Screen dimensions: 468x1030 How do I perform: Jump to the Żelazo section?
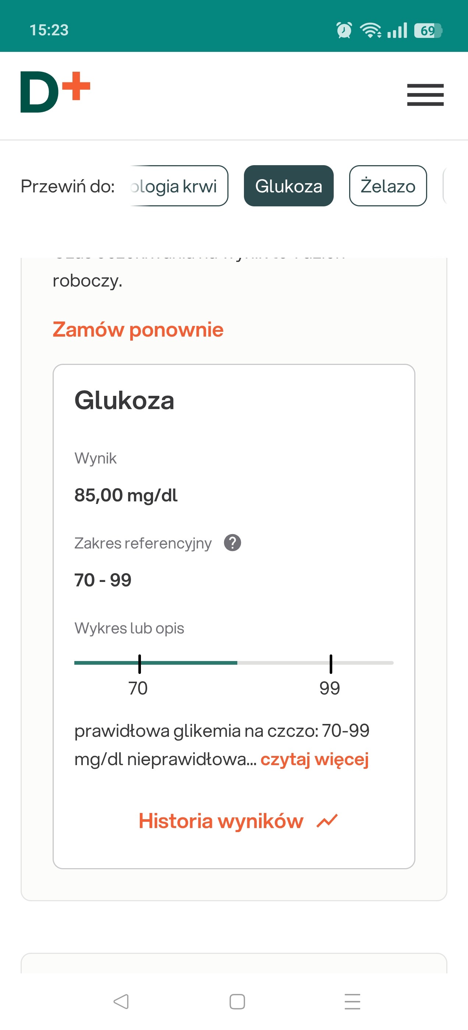click(x=387, y=186)
